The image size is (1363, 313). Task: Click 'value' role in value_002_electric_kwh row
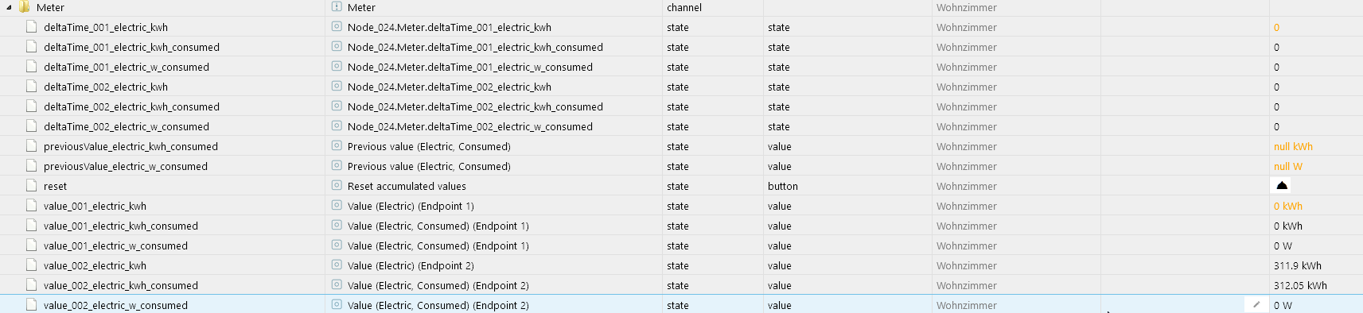(x=780, y=266)
